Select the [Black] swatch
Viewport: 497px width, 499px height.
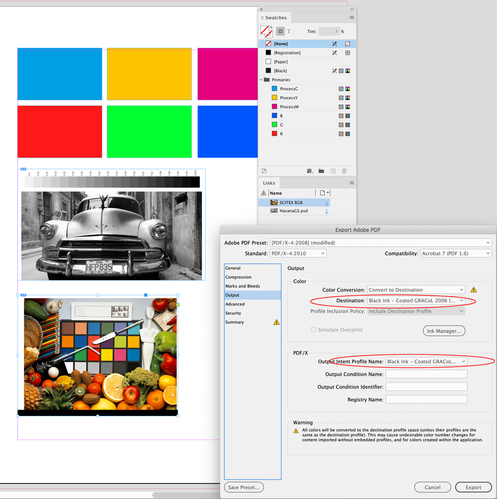(x=307, y=70)
